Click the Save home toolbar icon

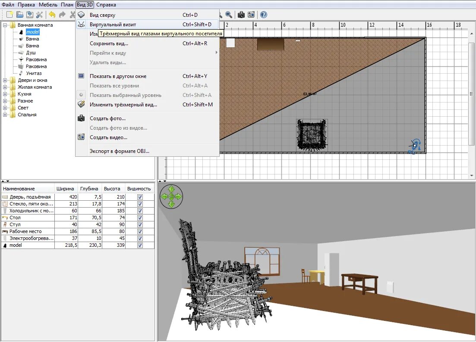[x=29, y=15]
